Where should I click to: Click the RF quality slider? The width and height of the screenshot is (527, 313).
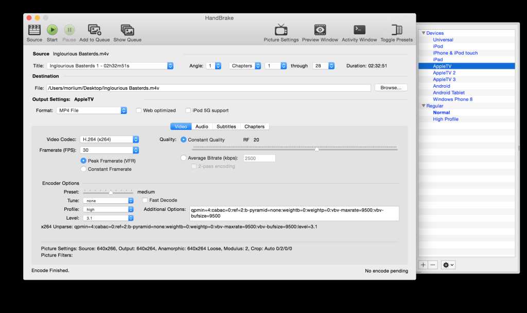(295, 148)
